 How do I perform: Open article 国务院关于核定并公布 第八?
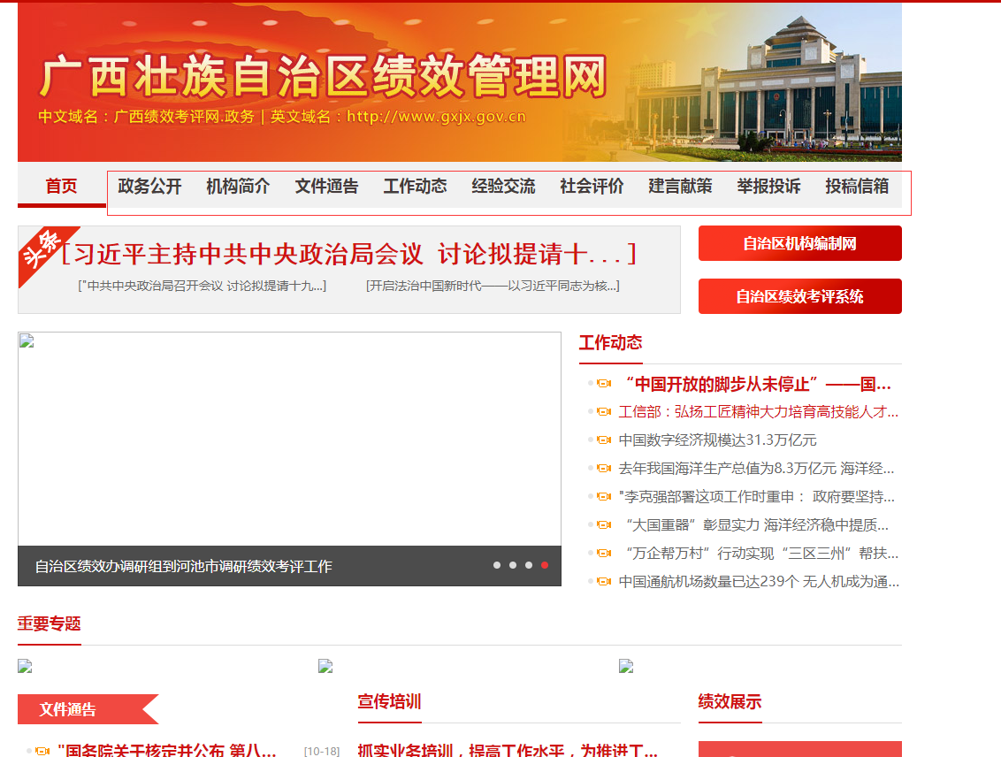pyautogui.click(x=166, y=751)
